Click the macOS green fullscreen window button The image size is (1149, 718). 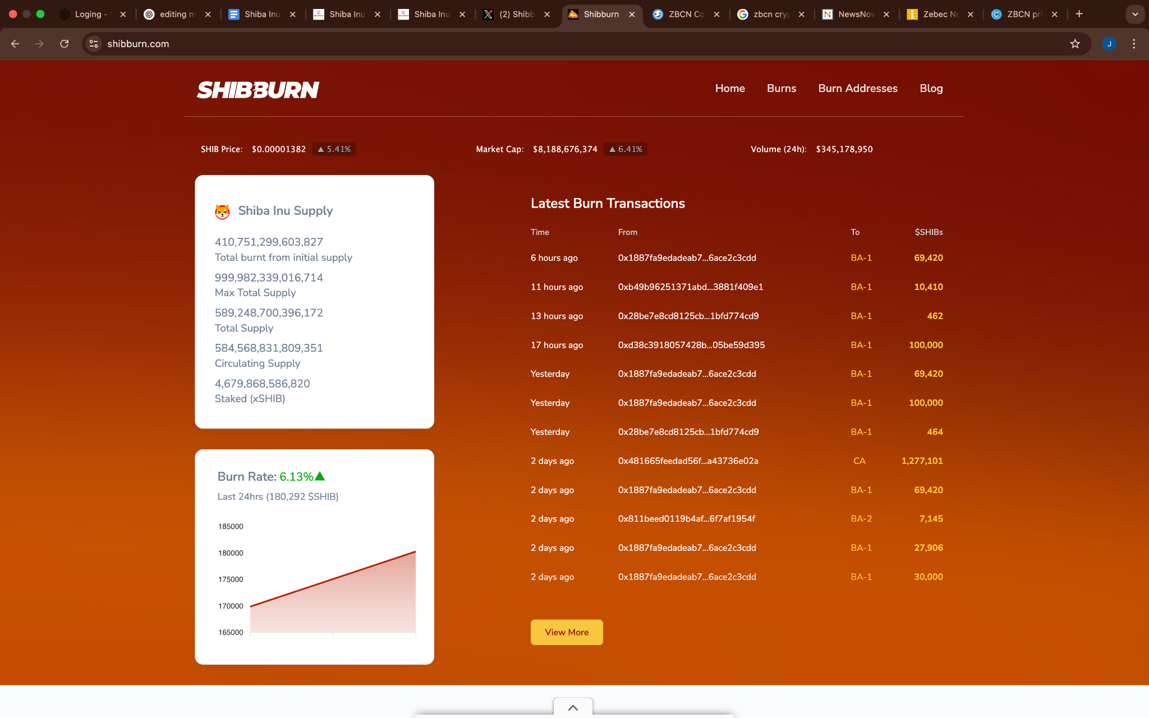[x=40, y=14]
